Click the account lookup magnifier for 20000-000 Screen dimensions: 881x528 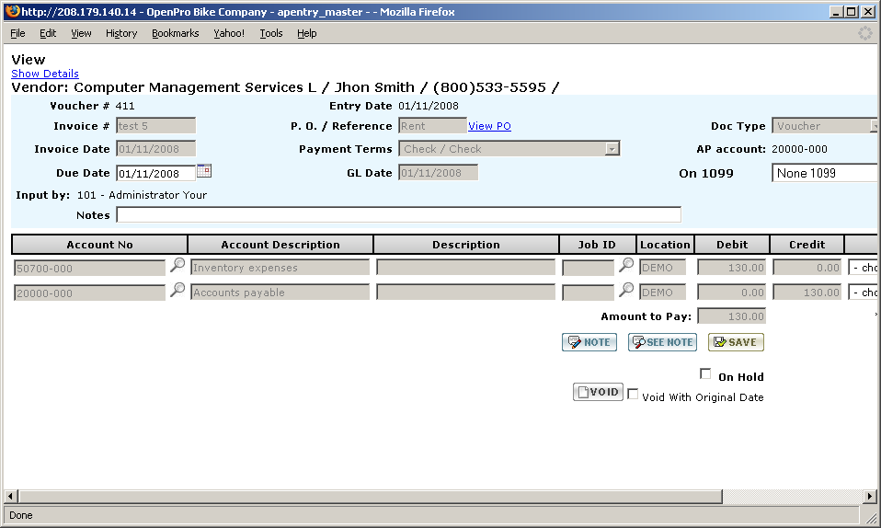177,291
